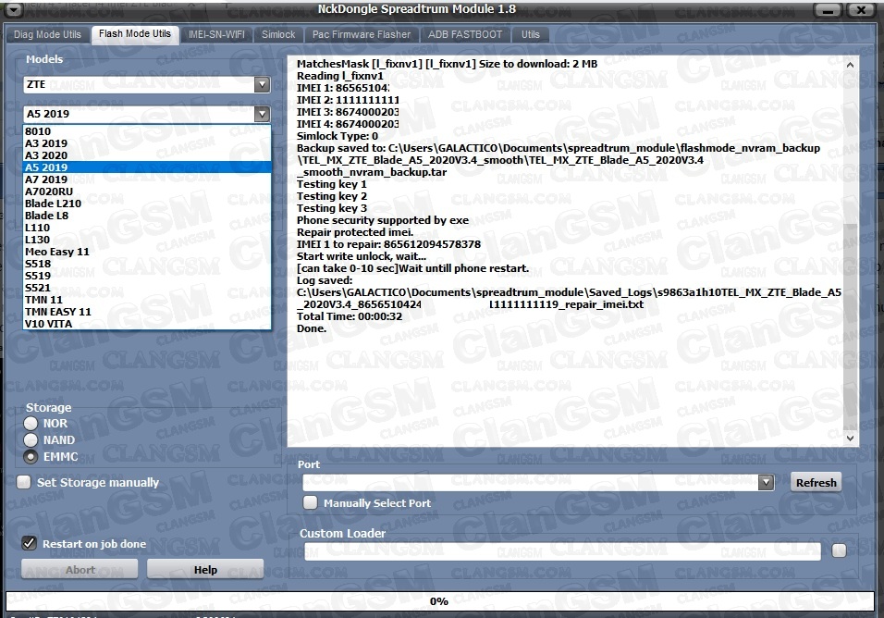This screenshot has height=618, width=884.
Task: Click the Custom Loader path field
Action: pyautogui.click(x=562, y=551)
